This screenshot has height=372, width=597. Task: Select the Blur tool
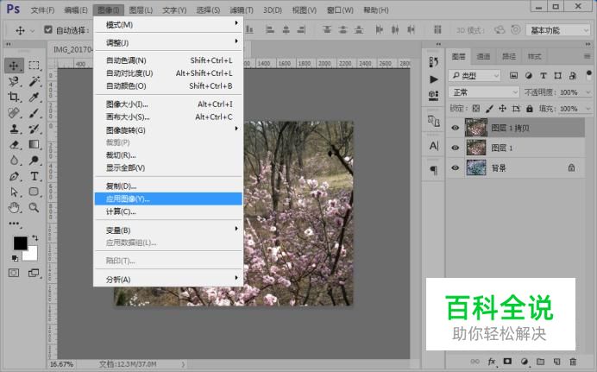(14, 161)
